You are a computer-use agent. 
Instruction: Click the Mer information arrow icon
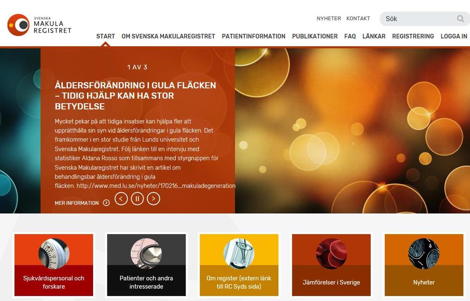pyautogui.click(x=106, y=203)
